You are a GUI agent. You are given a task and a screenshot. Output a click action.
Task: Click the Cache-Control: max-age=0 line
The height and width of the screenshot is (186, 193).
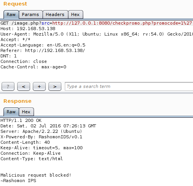[33, 67]
